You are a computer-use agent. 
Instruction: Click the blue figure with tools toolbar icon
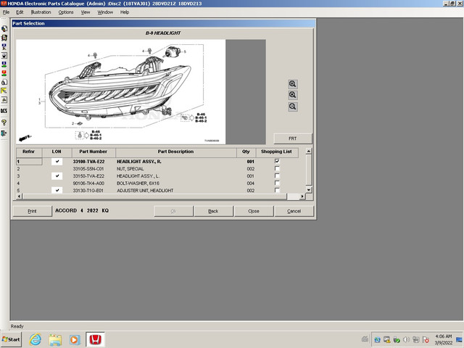[4, 46]
